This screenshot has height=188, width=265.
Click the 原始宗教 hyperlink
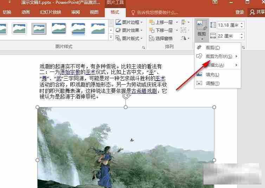pos(70,72)
